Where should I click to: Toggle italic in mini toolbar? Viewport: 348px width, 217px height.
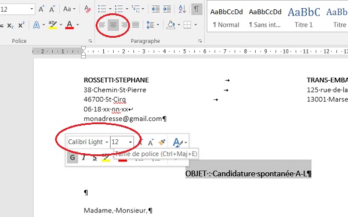coord(84,158)
